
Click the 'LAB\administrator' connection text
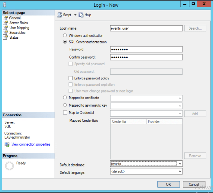[x=17, y=137]
